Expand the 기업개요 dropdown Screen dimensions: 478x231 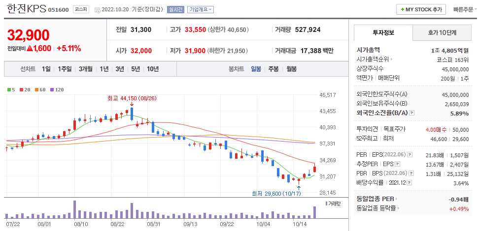click(200, 9)
